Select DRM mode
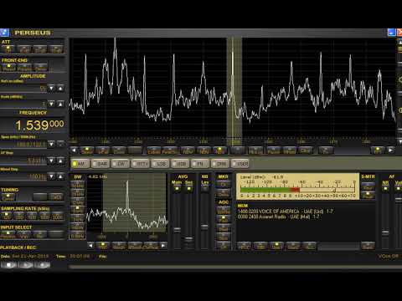 pos(220,164)
